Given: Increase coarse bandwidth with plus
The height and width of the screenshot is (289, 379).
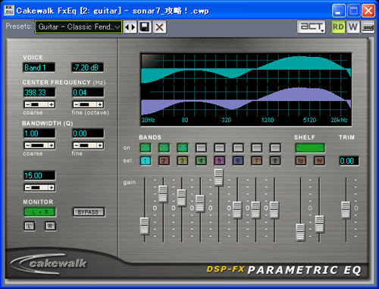Looking at the screenshot, I should 52,146.
